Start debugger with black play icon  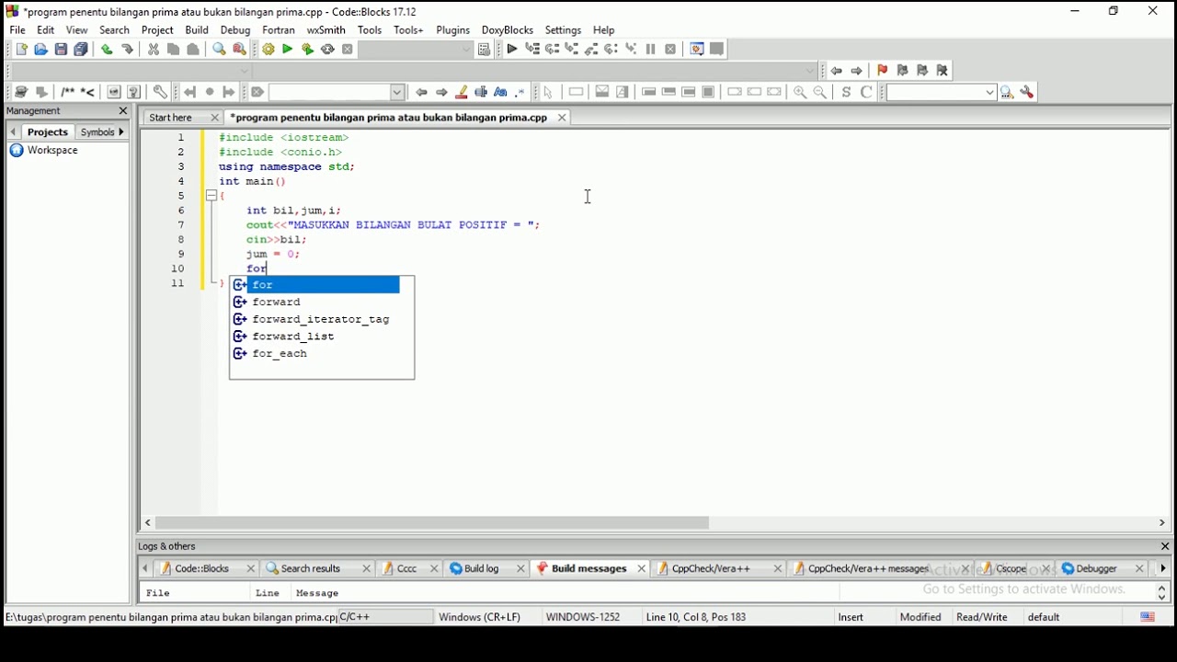(x=512, y=50)
